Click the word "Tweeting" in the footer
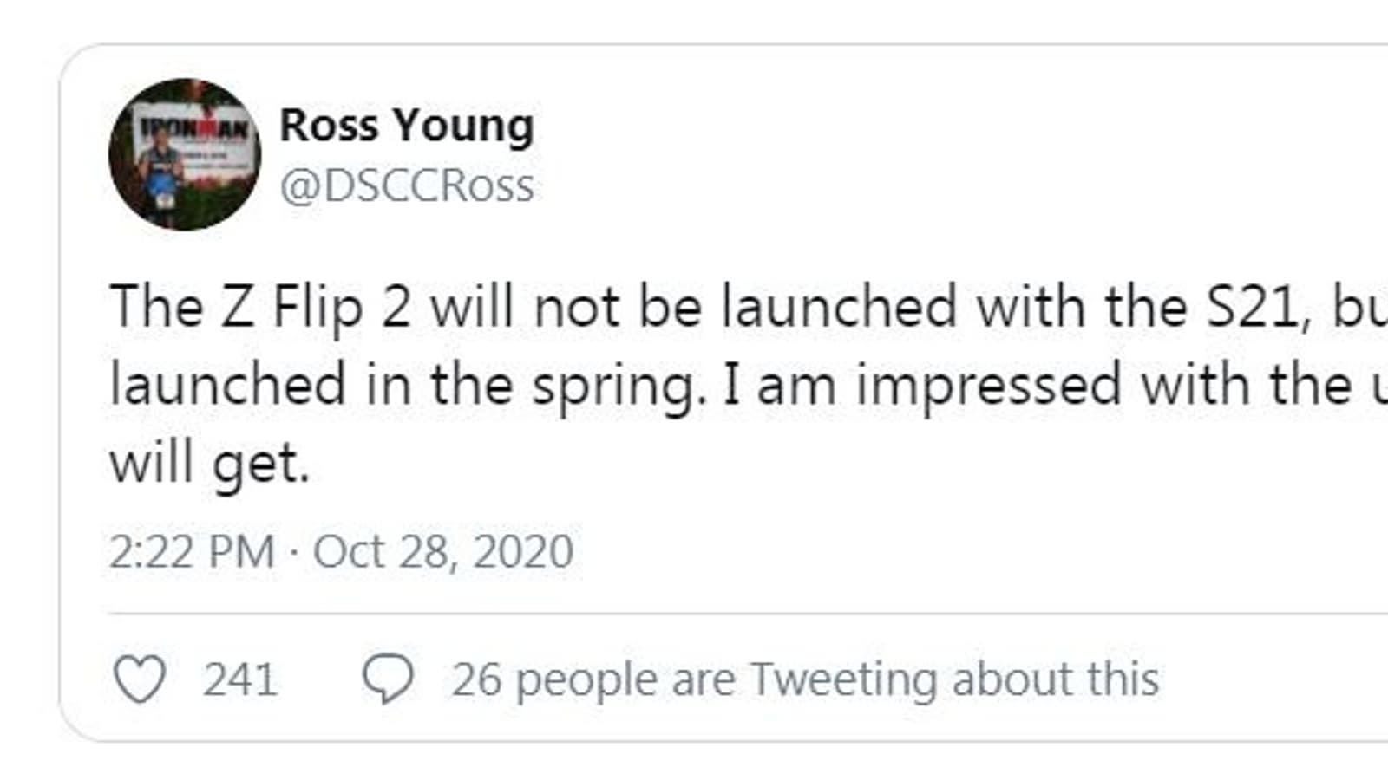 843,679
